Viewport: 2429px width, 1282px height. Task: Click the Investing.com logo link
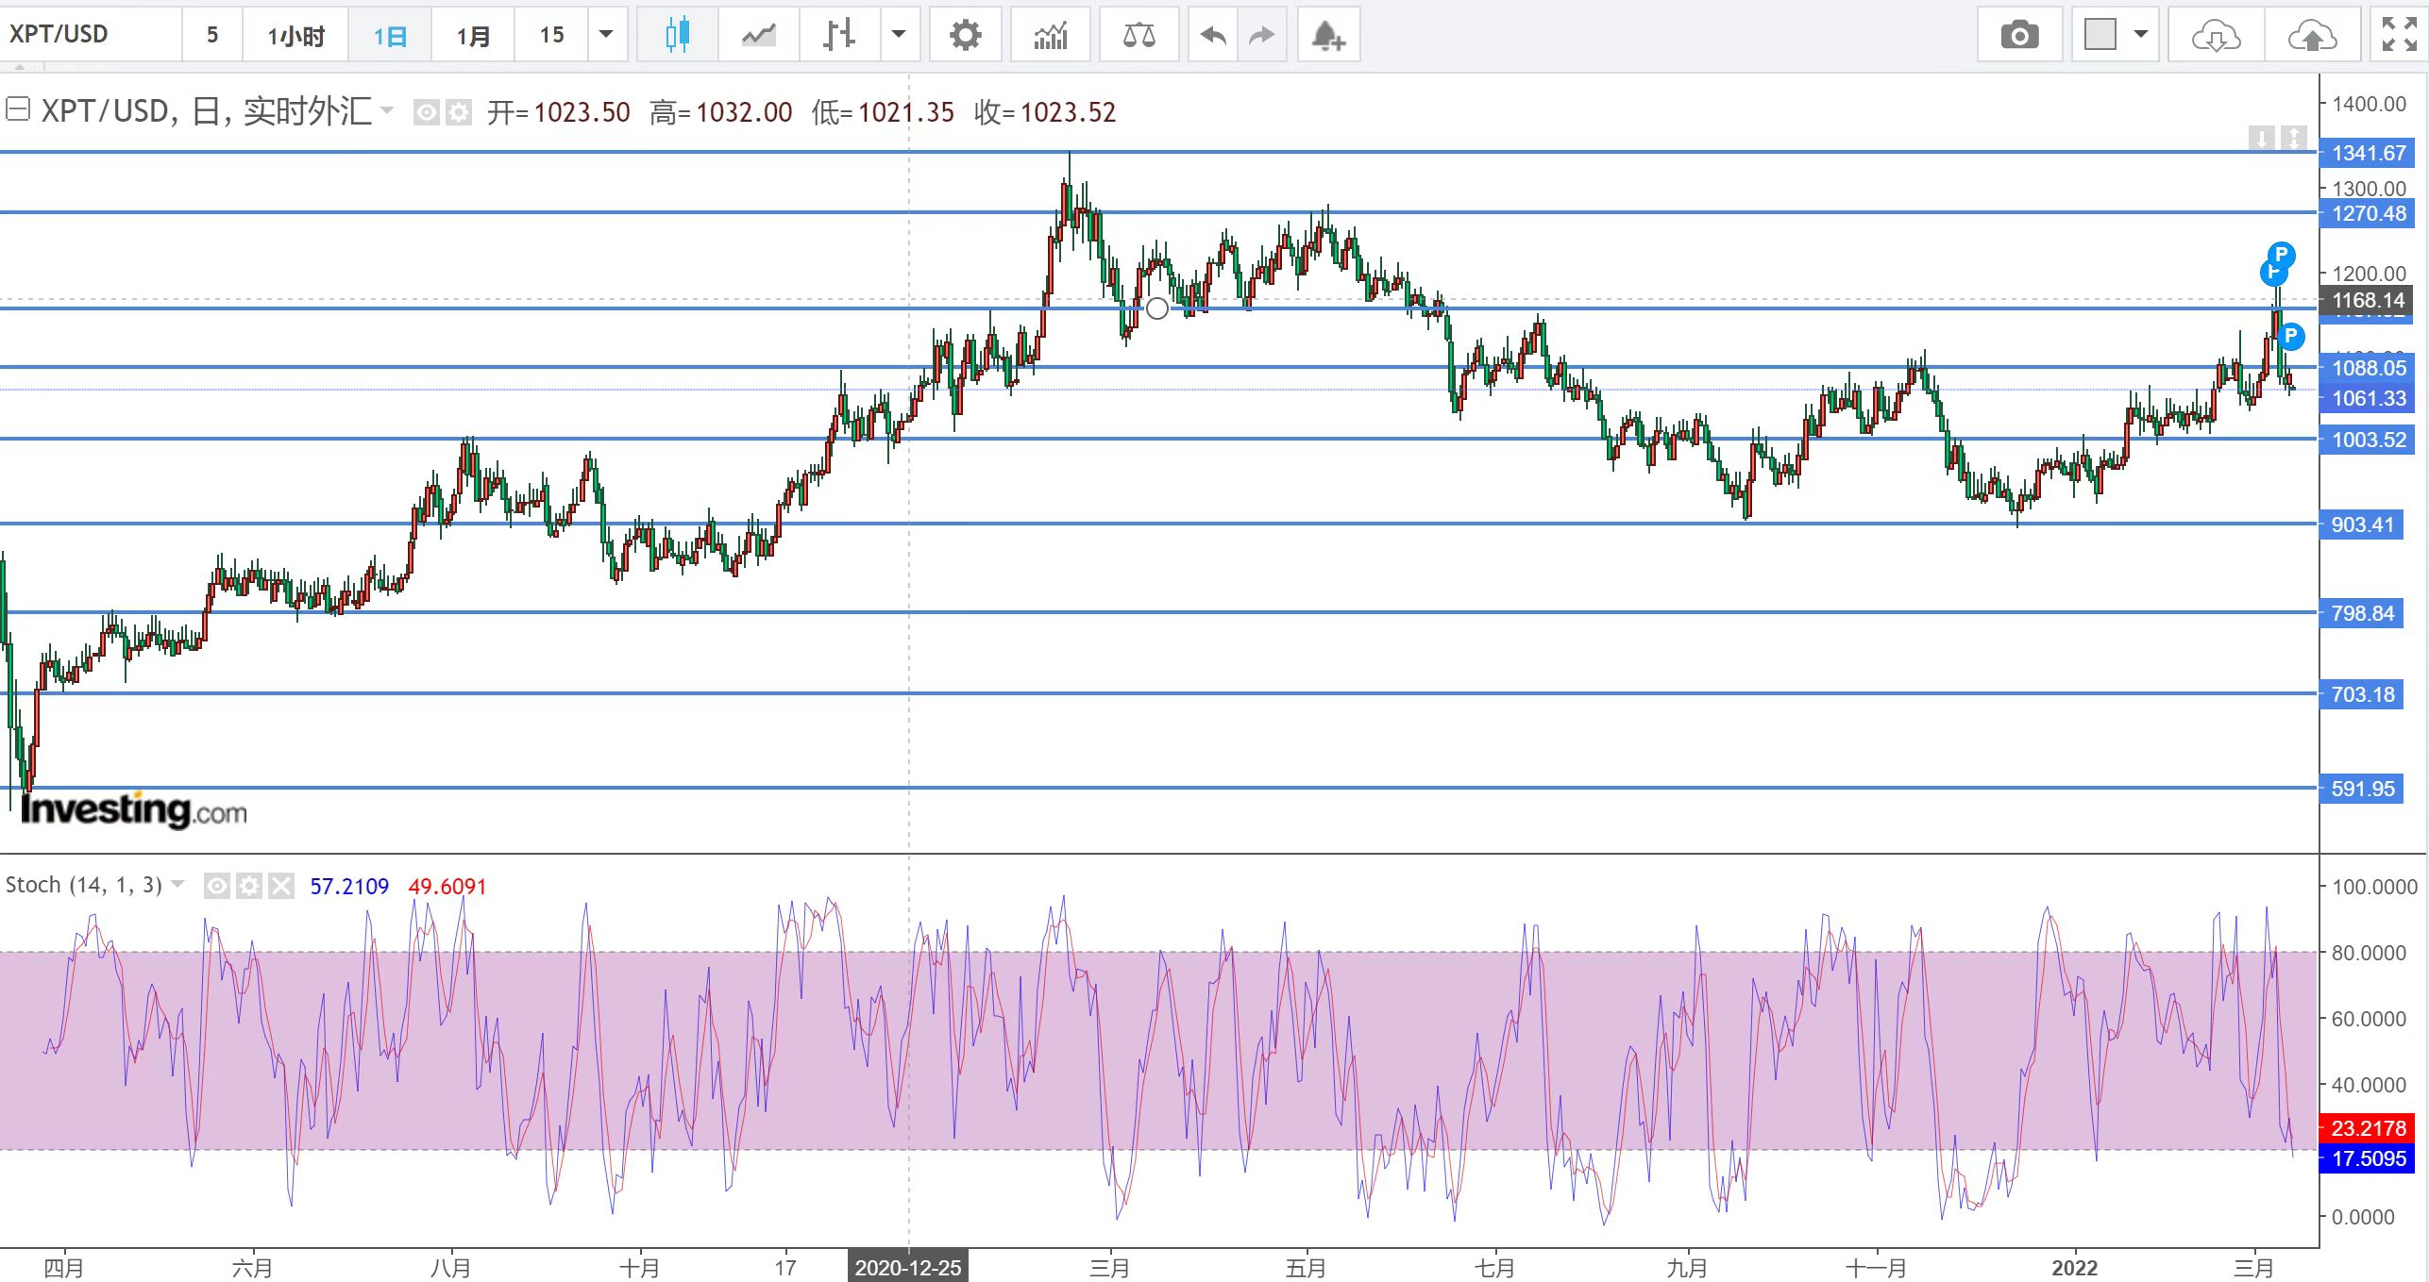pyautogui.click(x=134, y=810)
